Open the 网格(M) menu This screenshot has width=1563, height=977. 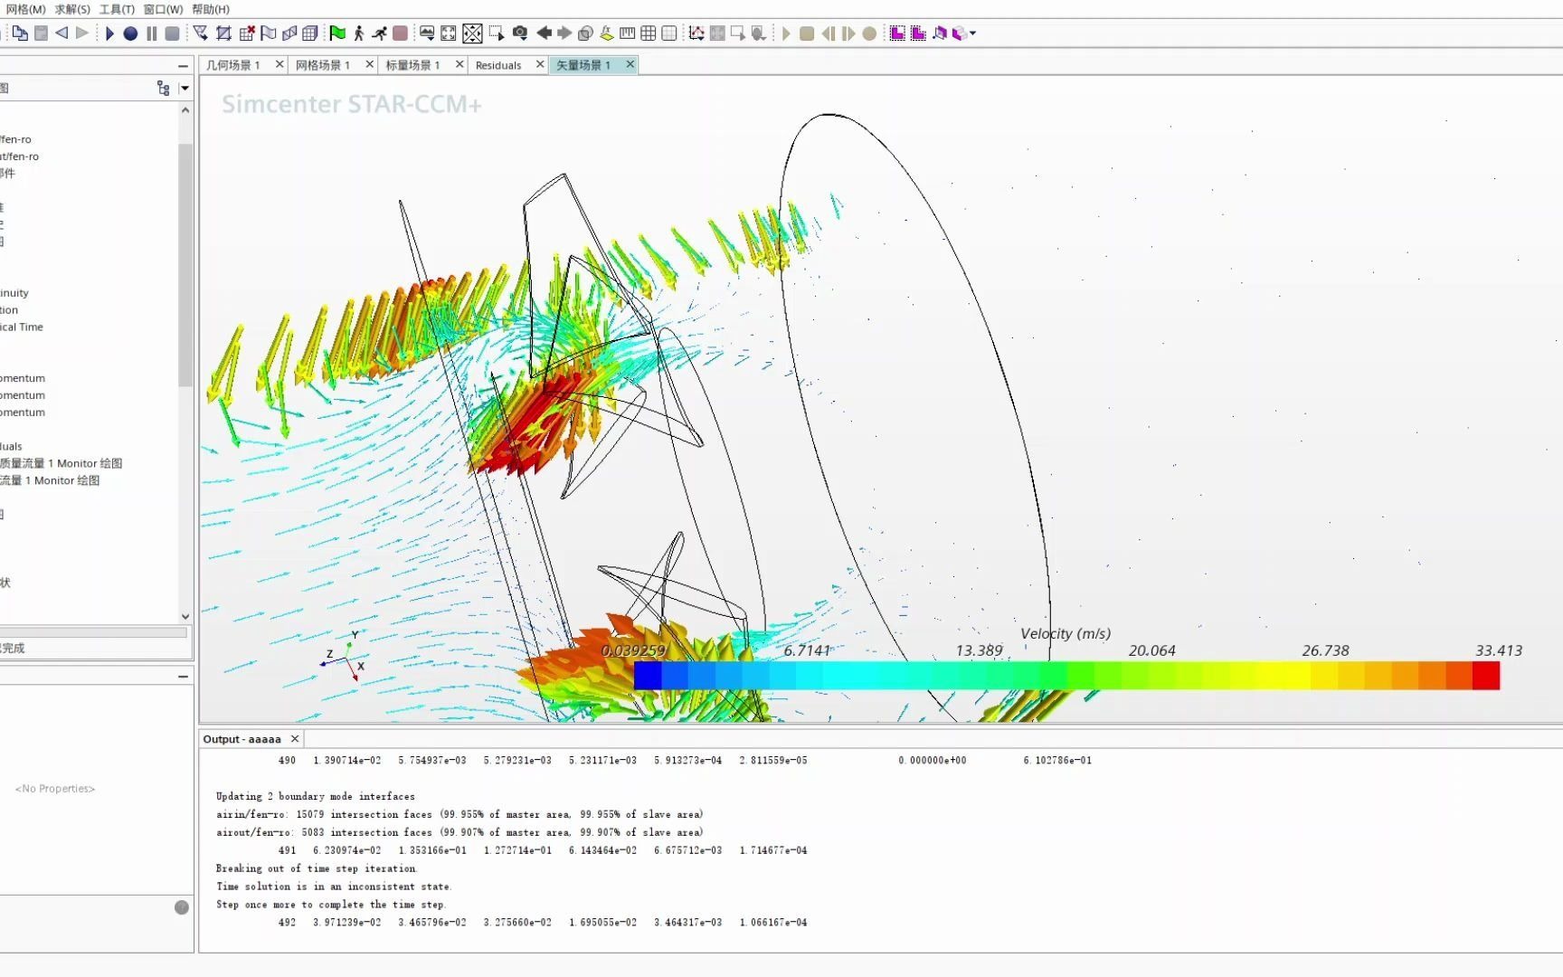click(x=25, y=9)
